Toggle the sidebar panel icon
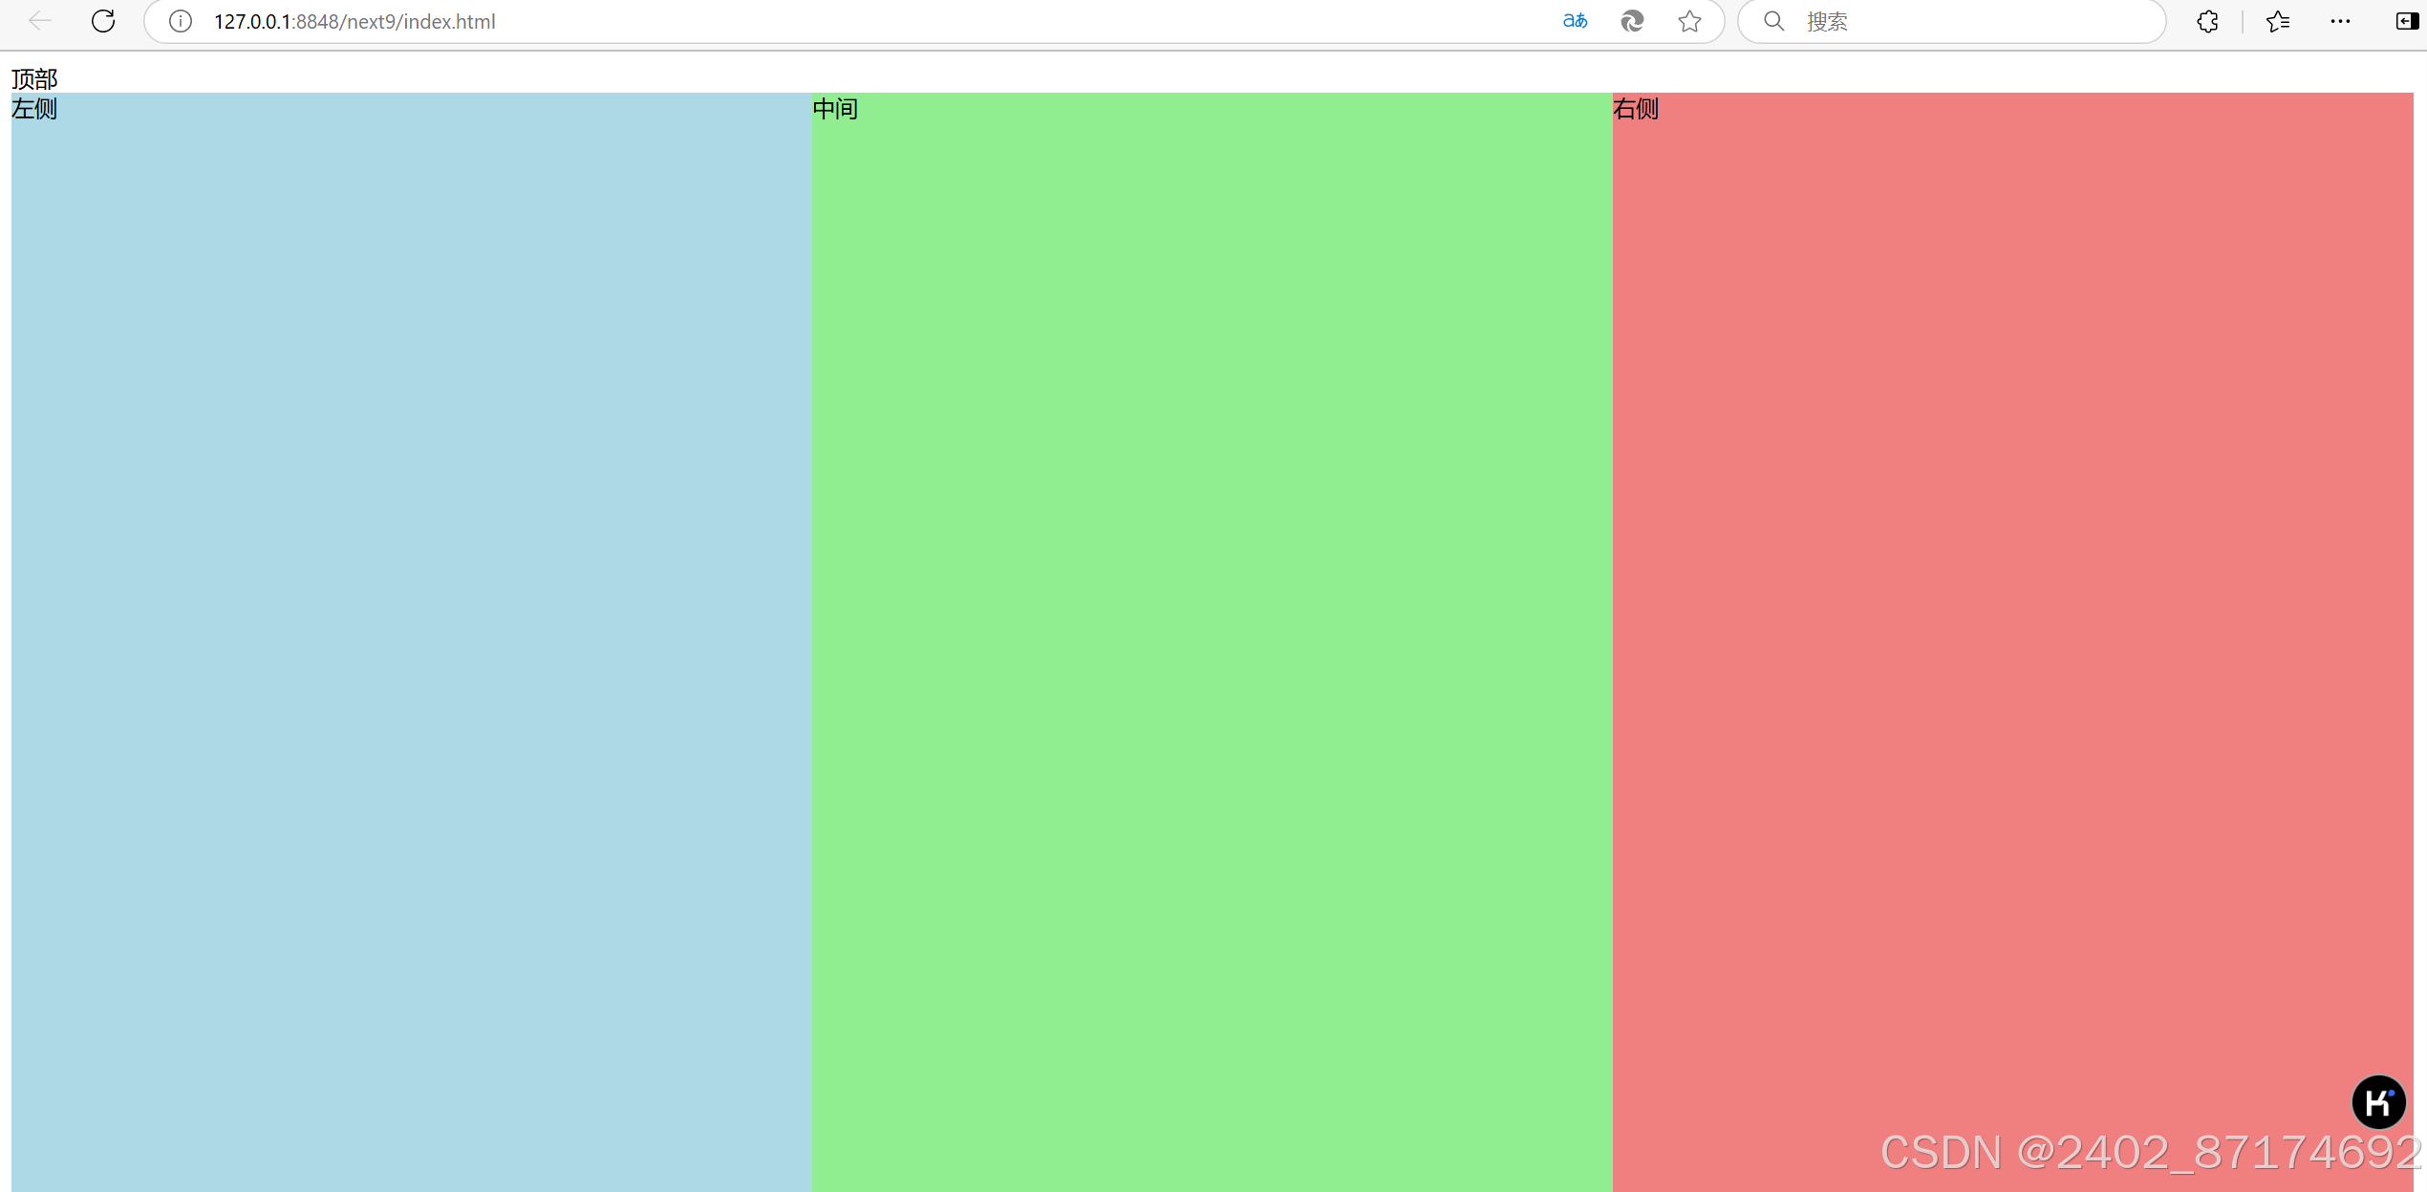 [2406, 21]
